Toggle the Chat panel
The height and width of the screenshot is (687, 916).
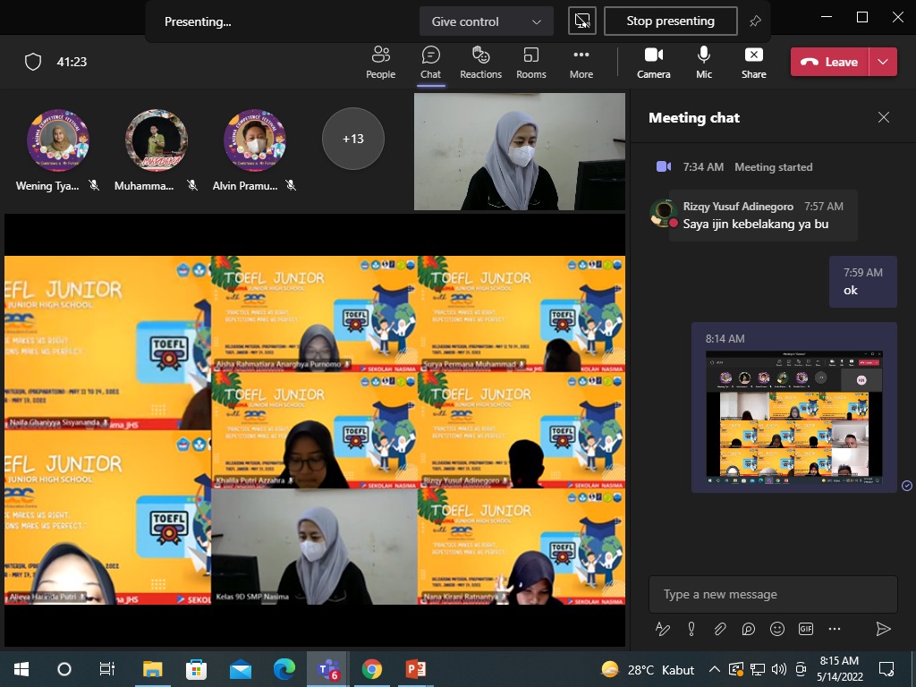pos(430,62)
